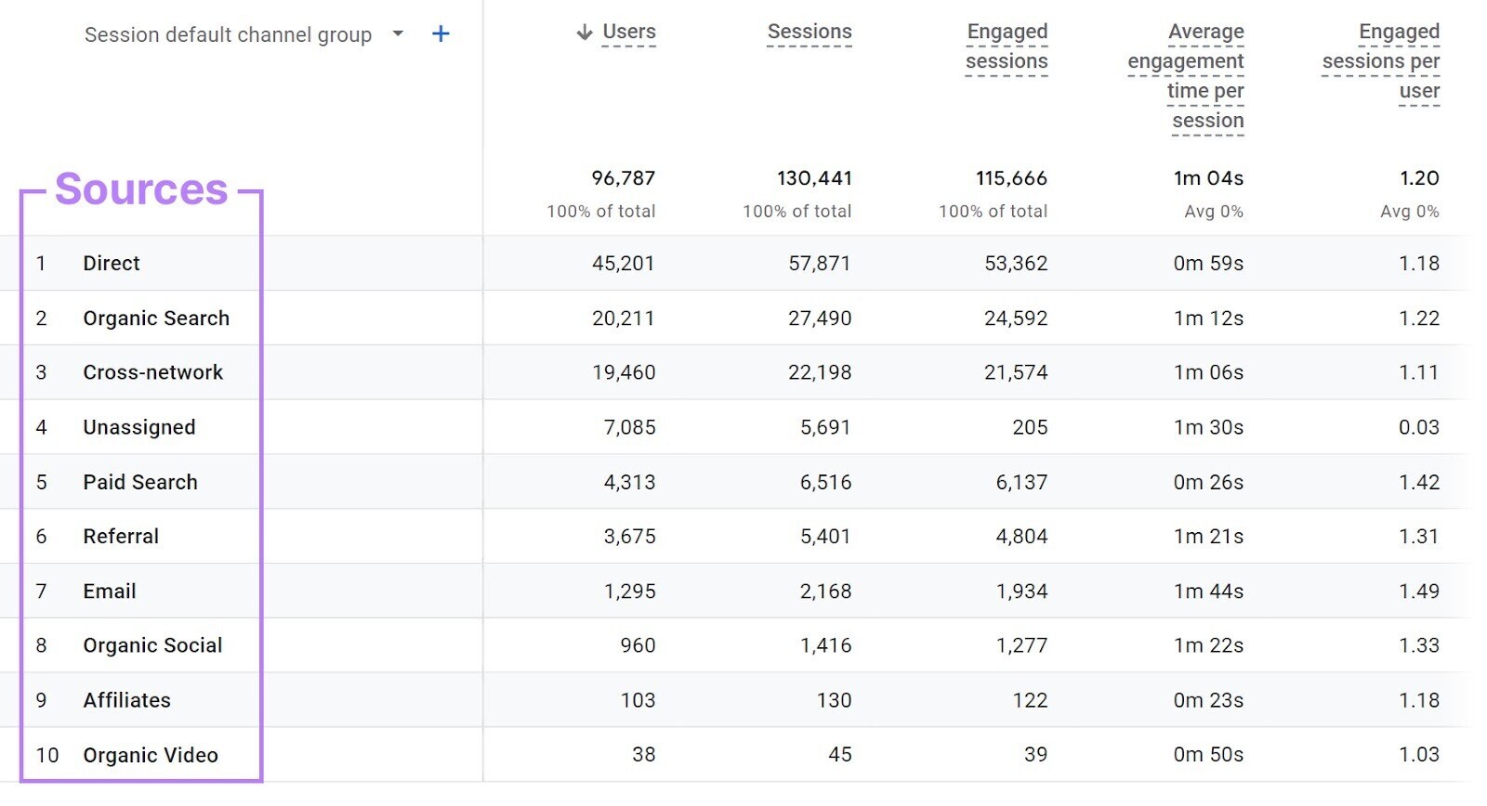Select the Direct channel row
Viewport: 1487px width, 806px height.
coord(112,264)
